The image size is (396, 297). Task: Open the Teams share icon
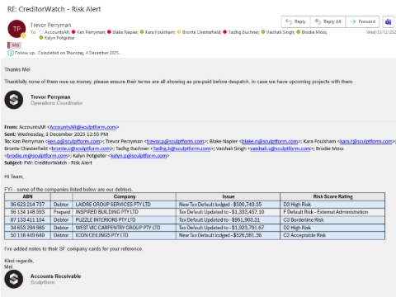(x=389, y=21)
